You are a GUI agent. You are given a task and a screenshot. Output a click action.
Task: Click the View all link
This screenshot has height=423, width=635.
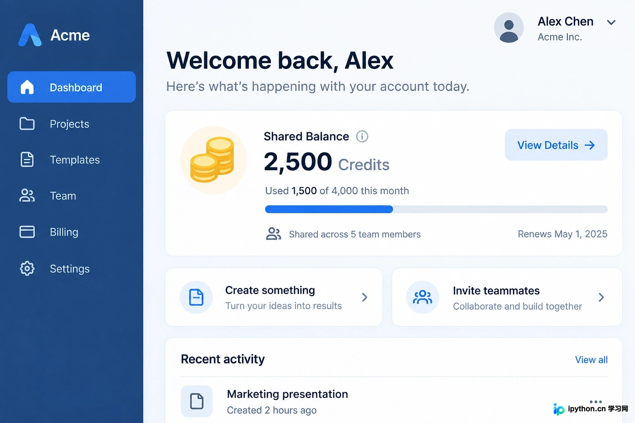591,360
